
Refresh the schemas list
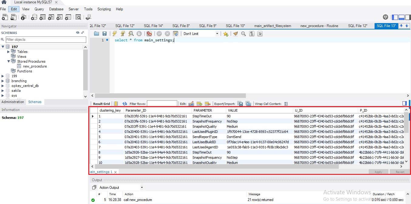pyautogui.click(x=78, y=33)
